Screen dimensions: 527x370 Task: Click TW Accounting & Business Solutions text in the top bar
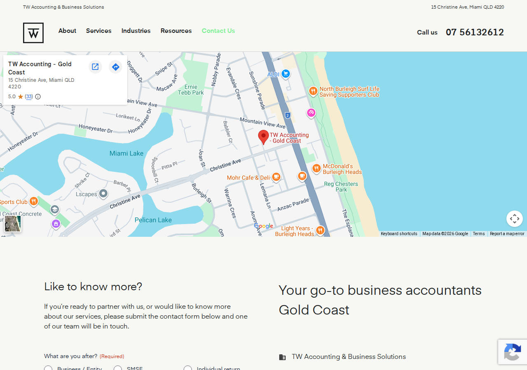pyautogui.click(x=63, y=7)
